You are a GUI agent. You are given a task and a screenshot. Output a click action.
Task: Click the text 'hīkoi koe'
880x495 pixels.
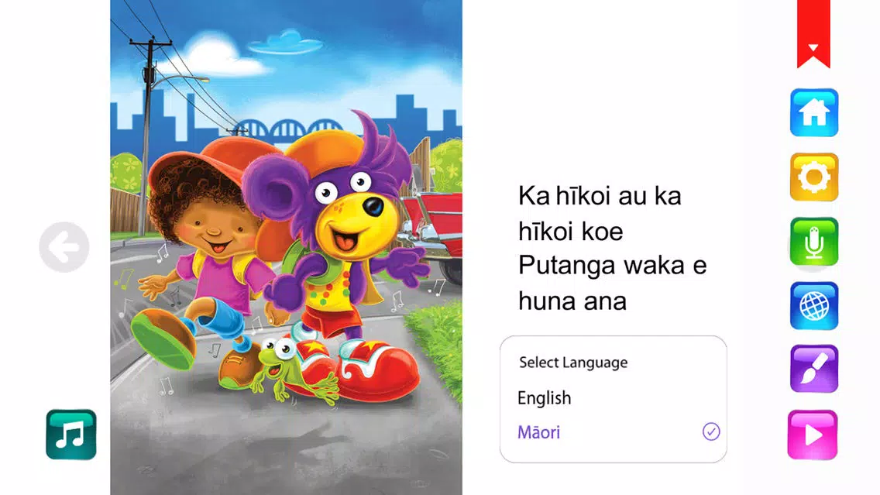(x=570, y=231)
